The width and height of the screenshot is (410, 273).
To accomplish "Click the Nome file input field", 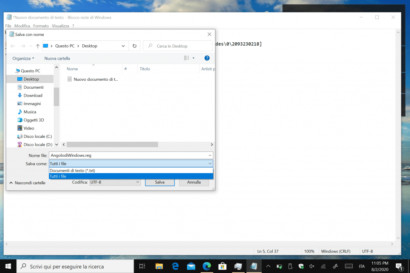I will click(128, 155).
